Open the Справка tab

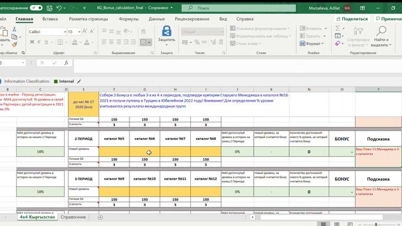(x=245, y=19)
